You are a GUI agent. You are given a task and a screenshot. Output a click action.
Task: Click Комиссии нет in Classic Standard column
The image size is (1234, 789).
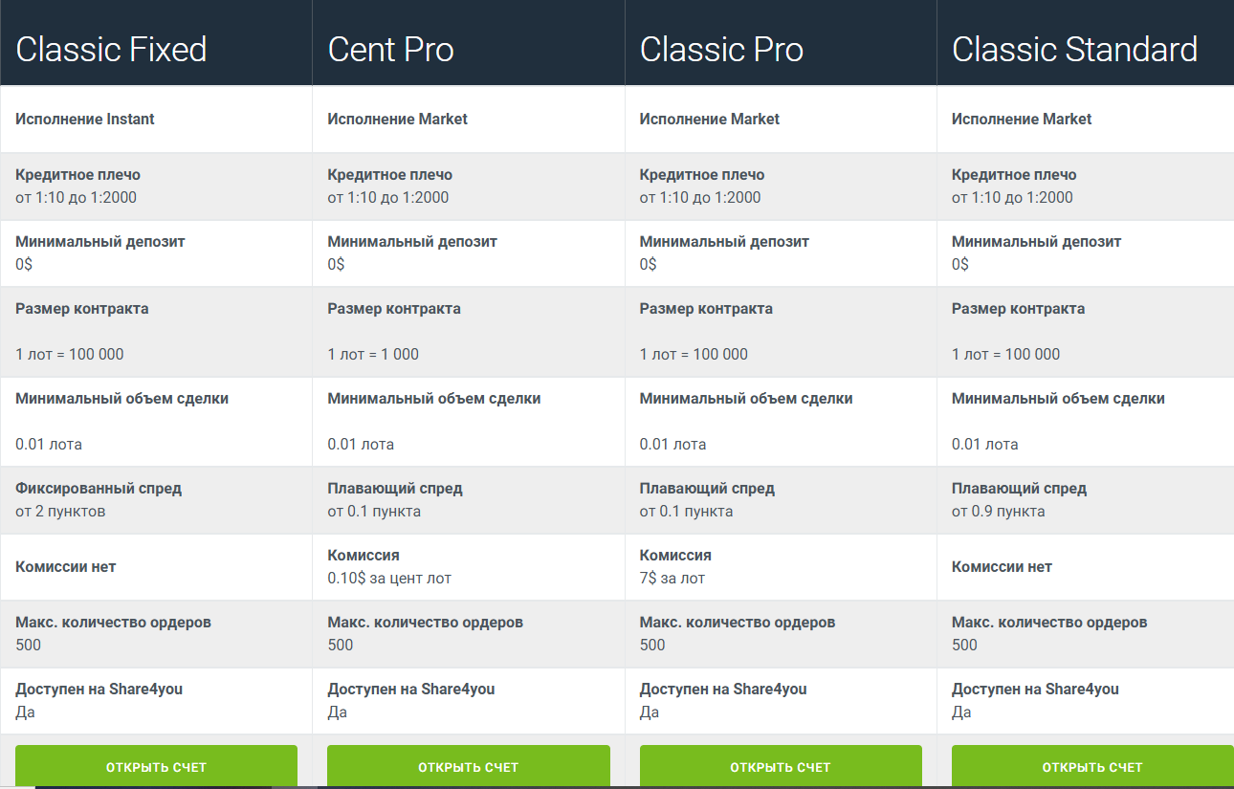click(1002, 566)
